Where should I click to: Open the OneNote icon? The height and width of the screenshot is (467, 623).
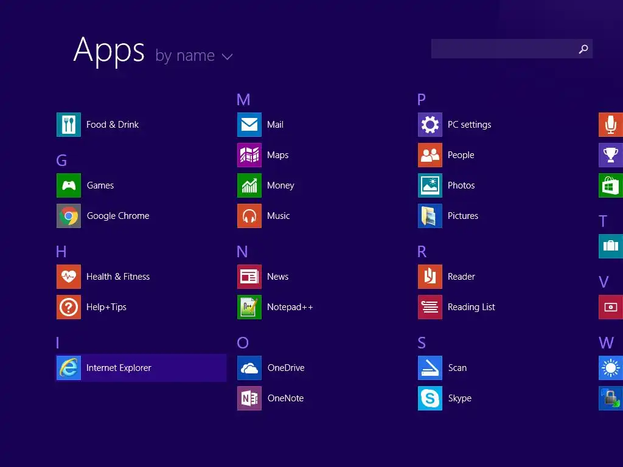tap(249, 398)
